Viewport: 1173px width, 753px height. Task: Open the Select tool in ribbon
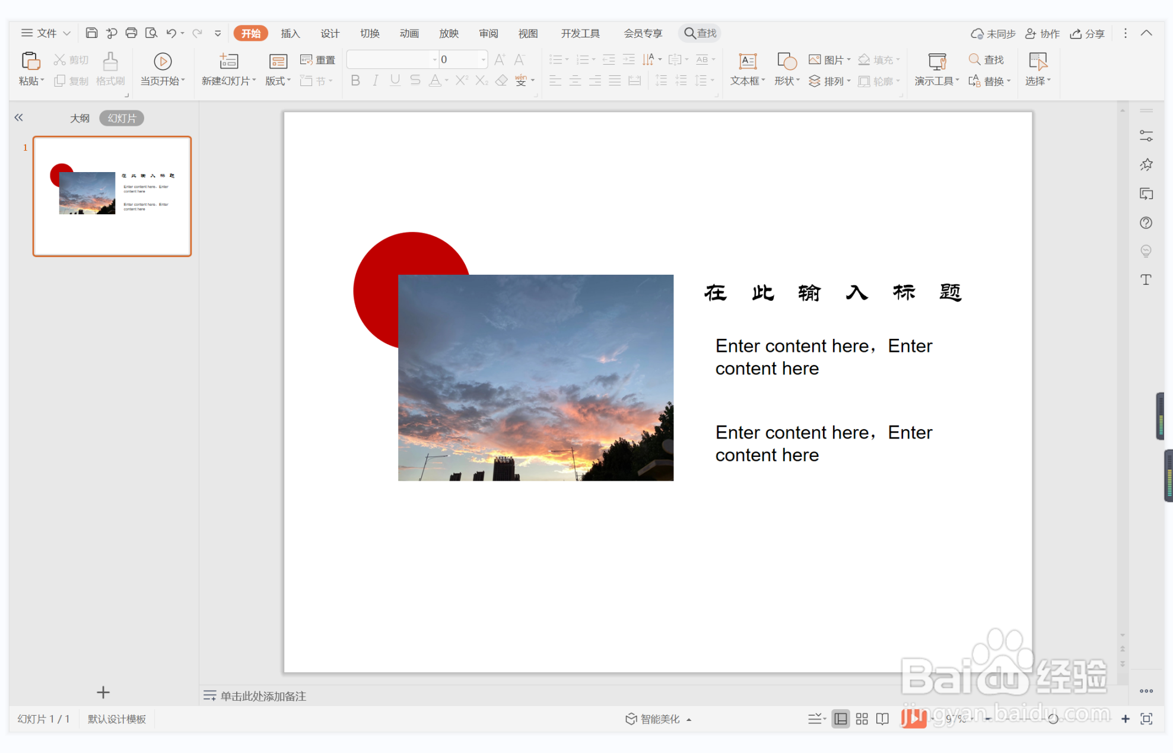click(x=1037, y=62)
